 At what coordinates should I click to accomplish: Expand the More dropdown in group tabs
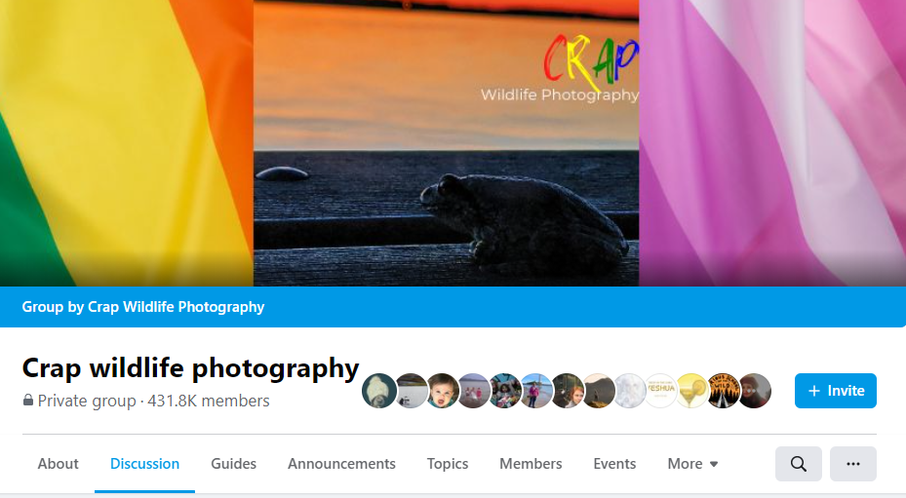[692, 464]
